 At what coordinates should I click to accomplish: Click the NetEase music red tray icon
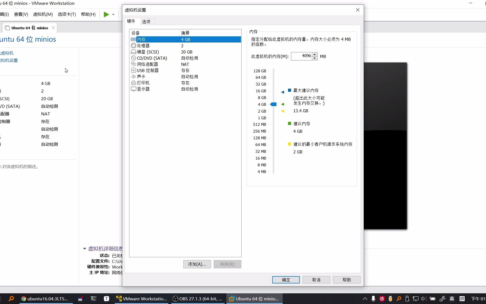tap(382, 299)
